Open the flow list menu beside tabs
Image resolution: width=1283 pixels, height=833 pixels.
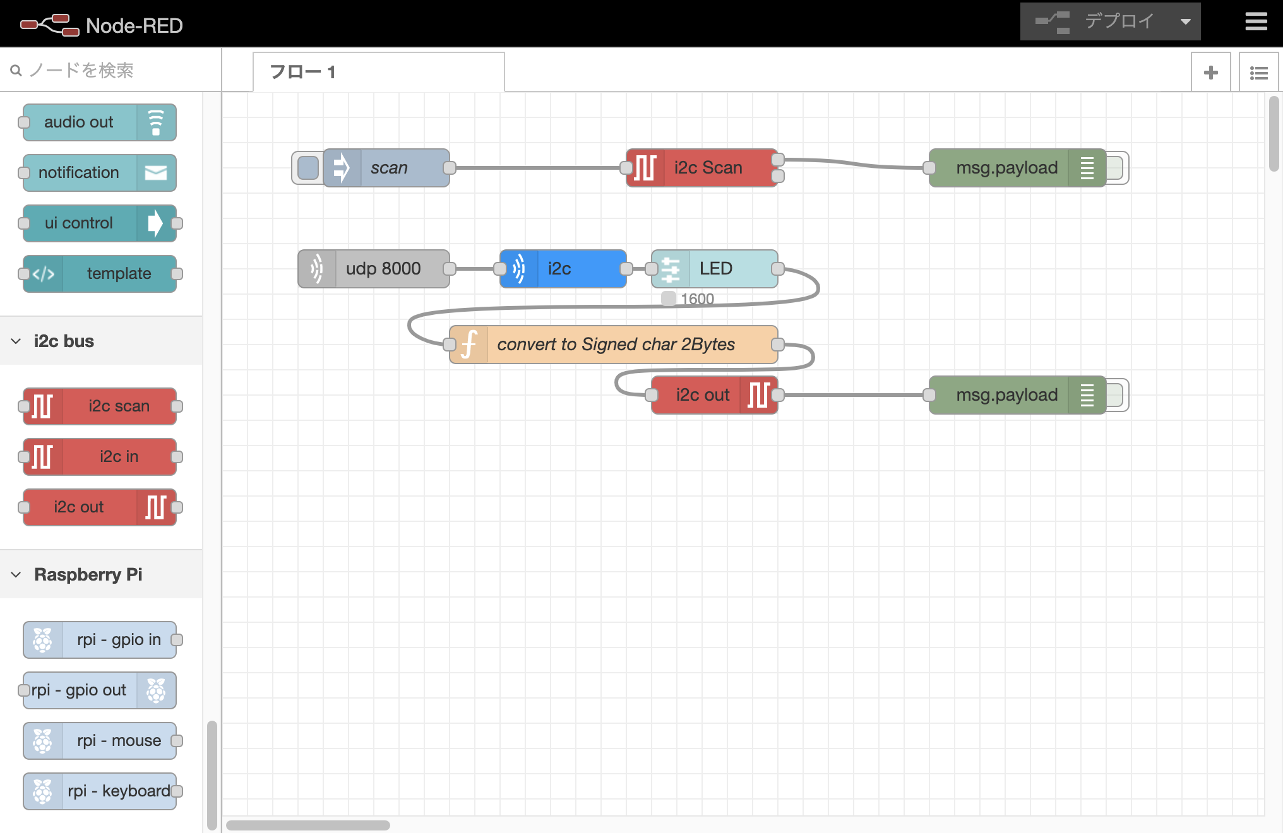[x=1258, y=72]
